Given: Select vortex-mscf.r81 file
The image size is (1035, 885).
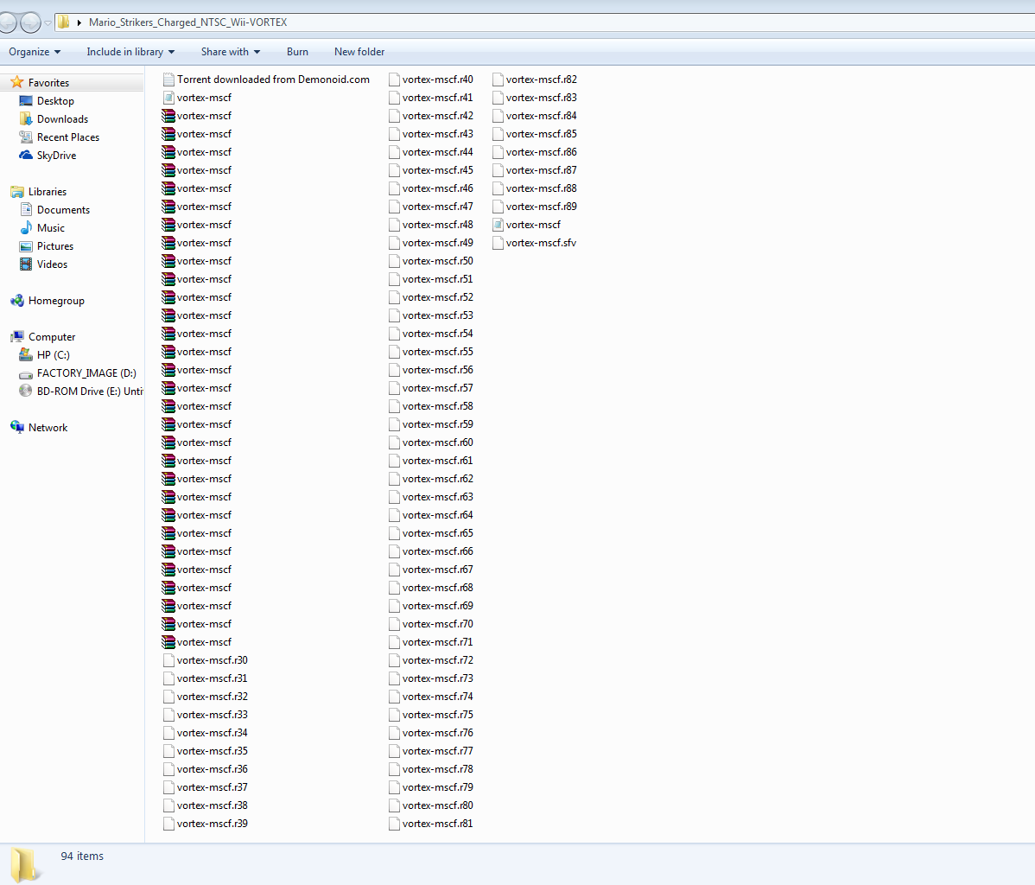Looking at the screenshot, I should point(437,824).
